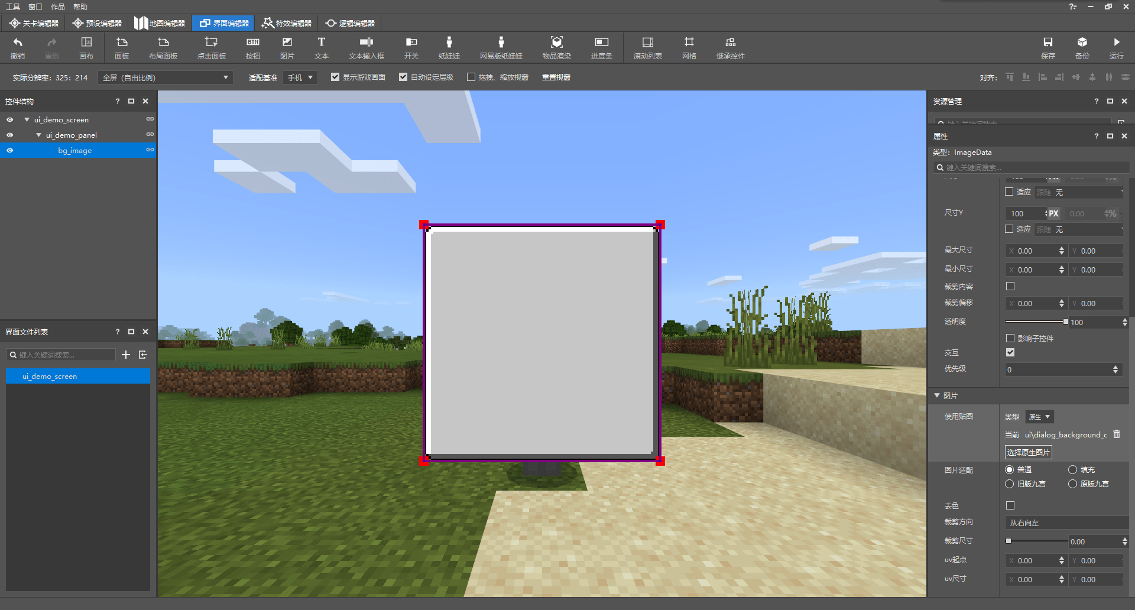Enable 拖拽、缩放视窗 checkbox
This screenshot has width=1135, height=610.
[471, 77]
